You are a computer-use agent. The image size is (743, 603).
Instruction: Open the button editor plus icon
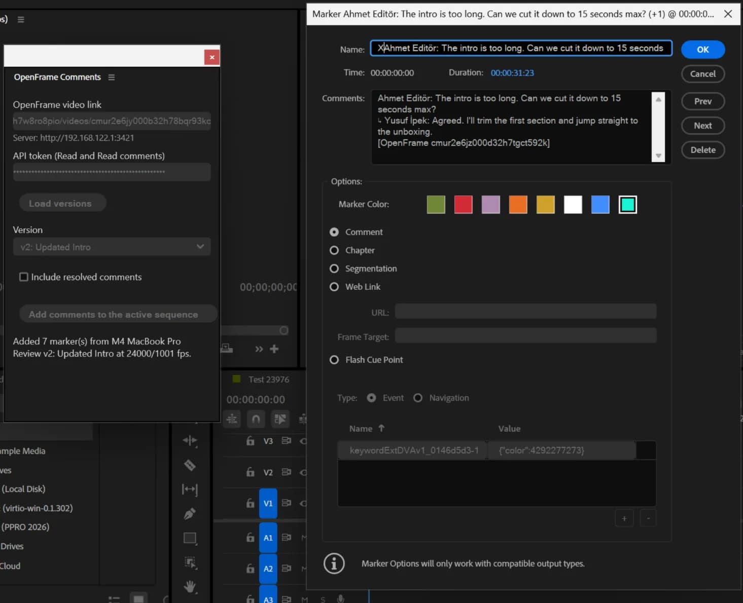pos(274,349)
